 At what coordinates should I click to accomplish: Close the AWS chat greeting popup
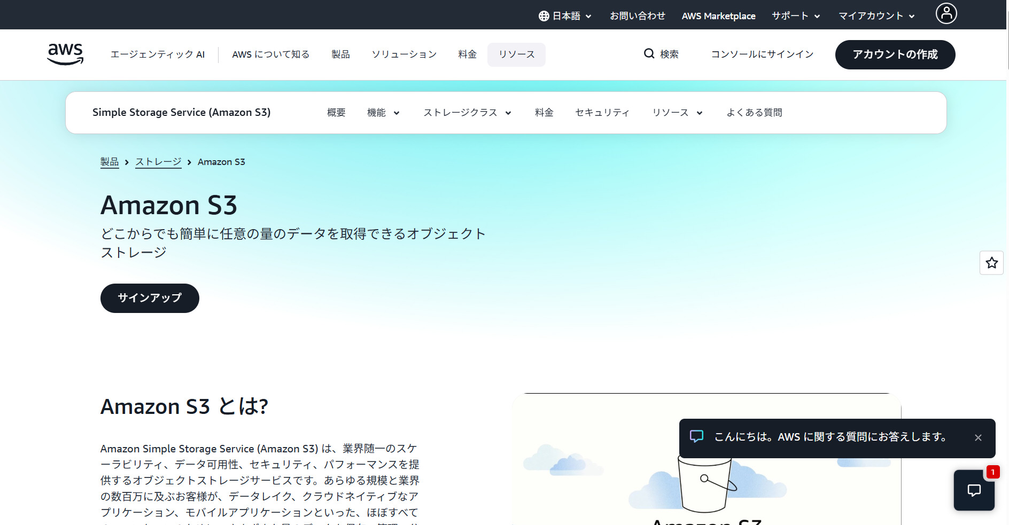(x=978, y=438)
